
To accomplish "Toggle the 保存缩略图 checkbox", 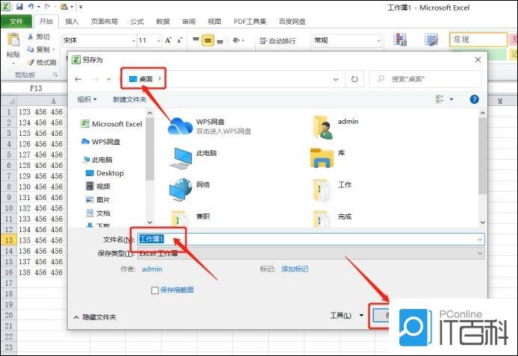I will point(155,290).
